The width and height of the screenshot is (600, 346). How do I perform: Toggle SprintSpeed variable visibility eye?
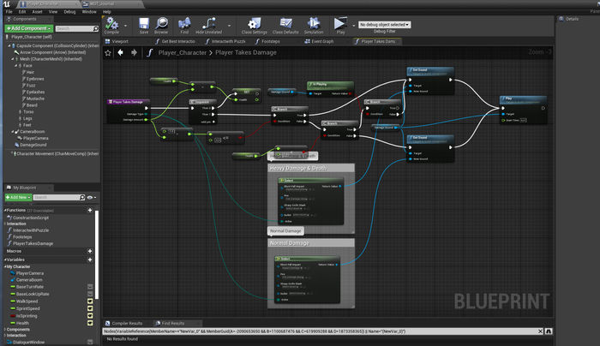[90, 308]
